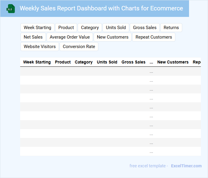Click the 'free excel template -' text
This screenshot has height=178, width=208.
pyautogui.click(x=149, y=166)
